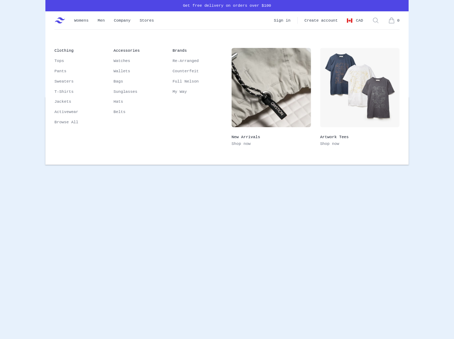Select Tops under Clothing
Image resolution: width=454 pixels, height=339 pixels.
point(59,61)
